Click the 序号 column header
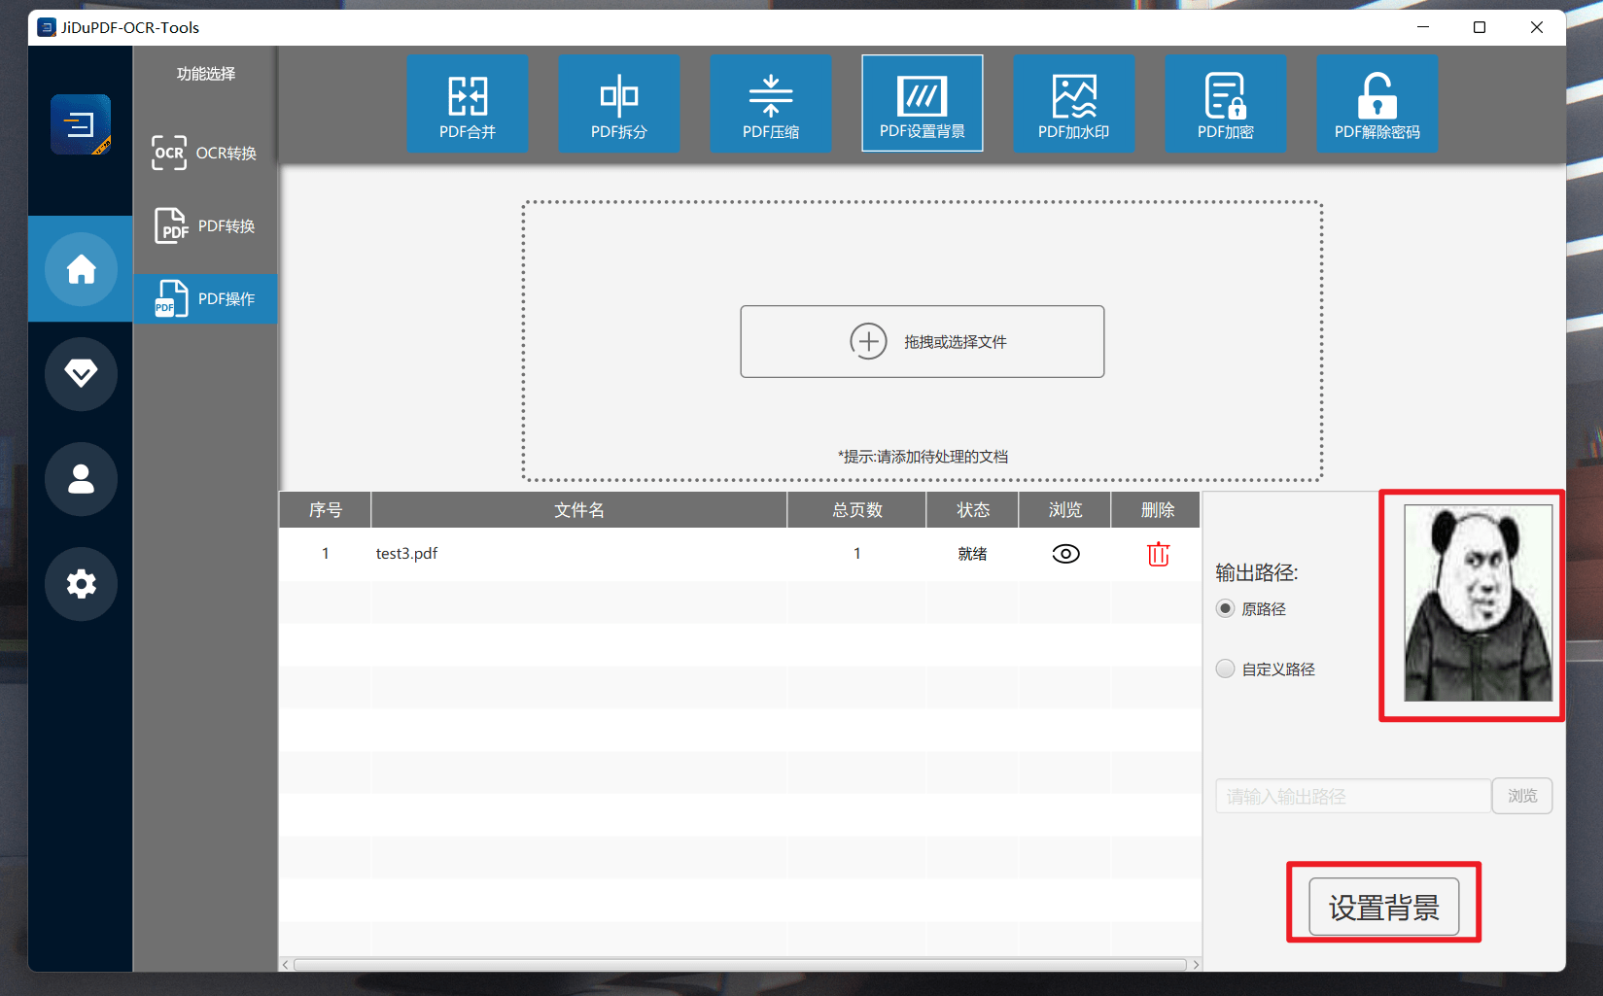This screenshot has width=1603, height=996. 326,510
